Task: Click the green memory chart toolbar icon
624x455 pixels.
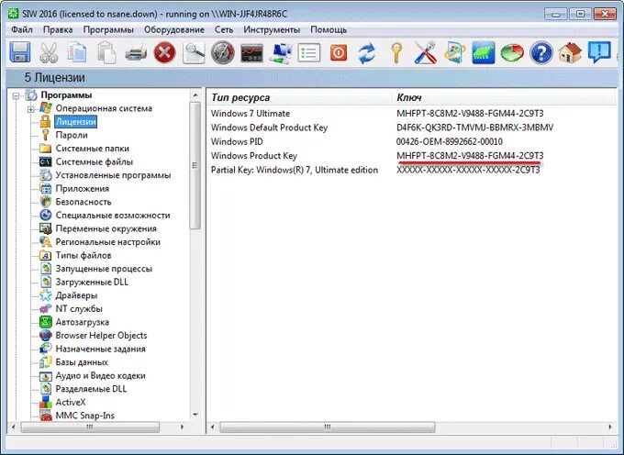Action: point(483,52)
